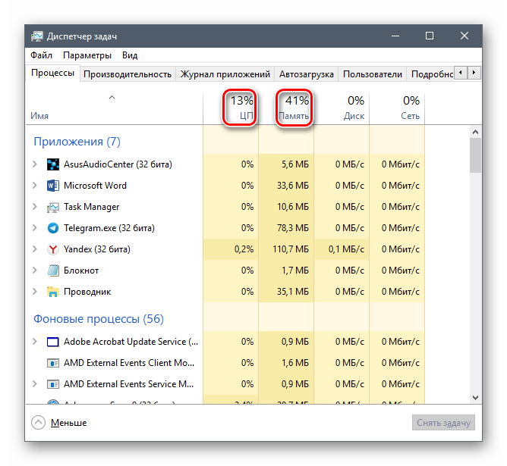Click the Yandex CPU value 0,2%
The width and height of the screenshot is (507, 466).
click(244, 249)
